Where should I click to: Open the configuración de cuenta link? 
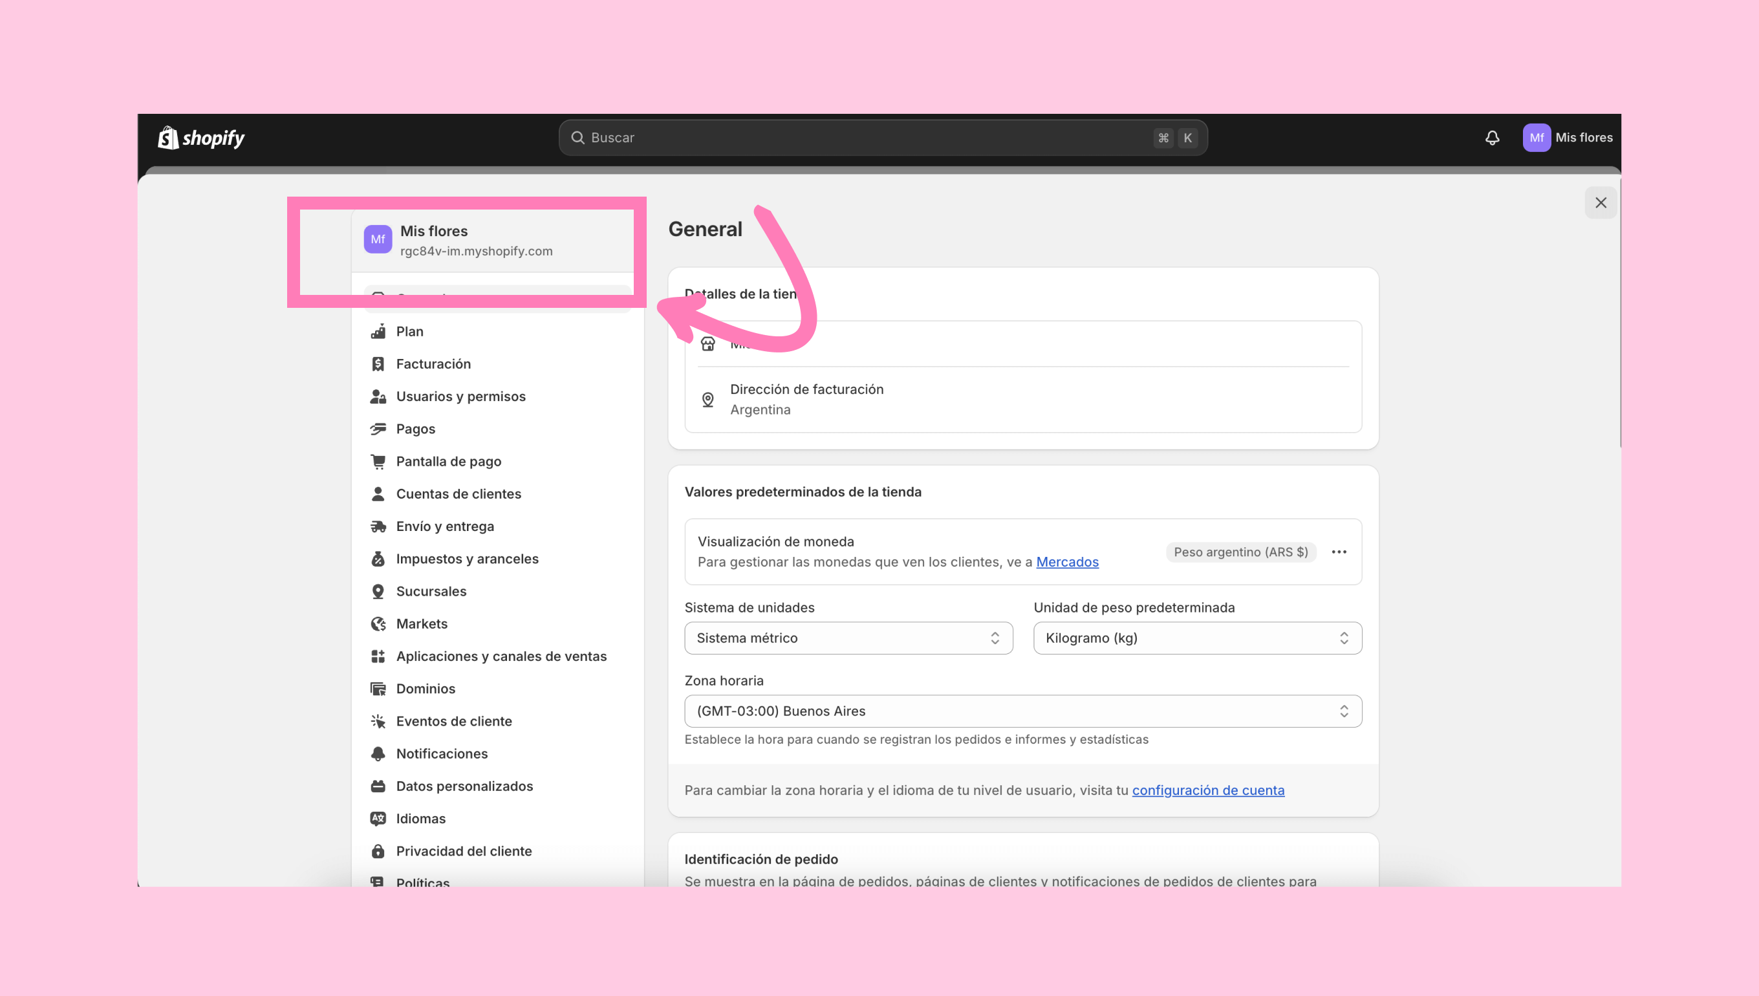coord(1208,790)
